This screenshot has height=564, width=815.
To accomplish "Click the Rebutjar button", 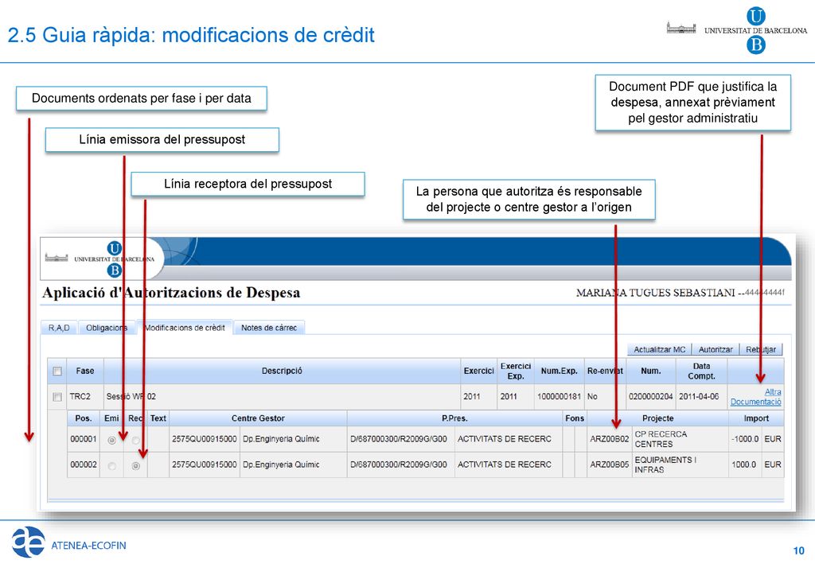I will click(x=760, y=349).
